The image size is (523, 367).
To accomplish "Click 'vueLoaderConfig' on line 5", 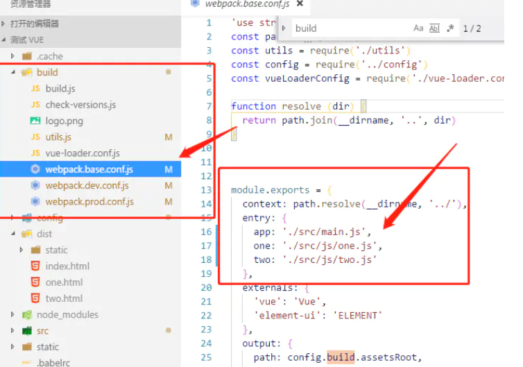I will pos(307,78).
